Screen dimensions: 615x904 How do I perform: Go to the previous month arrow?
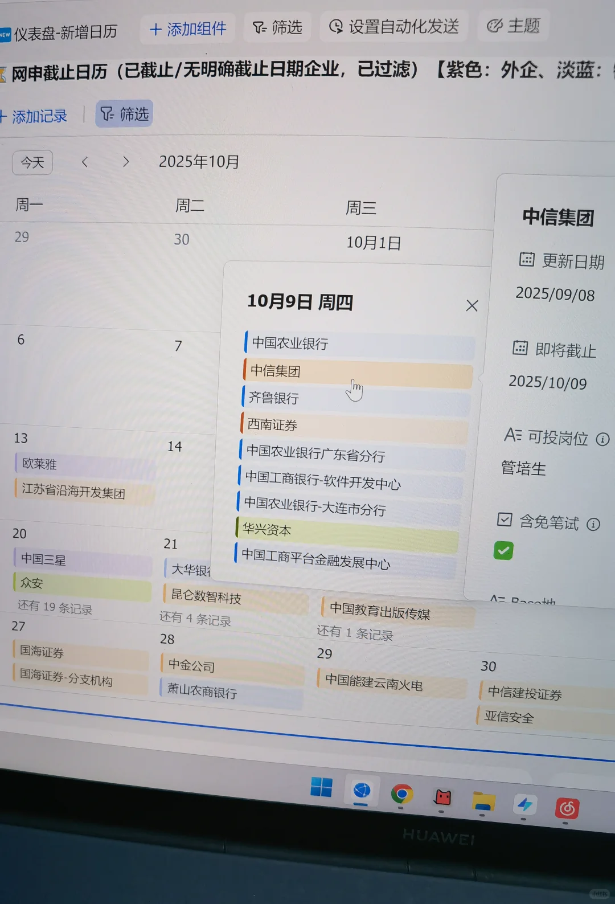(x=85, y=162)
